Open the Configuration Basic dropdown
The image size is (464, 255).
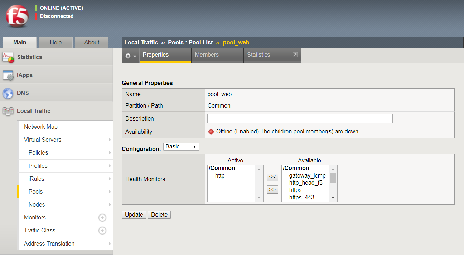coord(181,147)
